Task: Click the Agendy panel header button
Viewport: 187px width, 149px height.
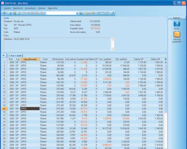Action: [x=176, y=18]
